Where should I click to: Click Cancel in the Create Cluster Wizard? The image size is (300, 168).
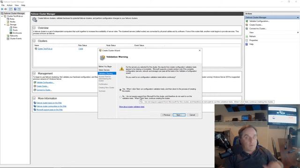coord(192,115)
